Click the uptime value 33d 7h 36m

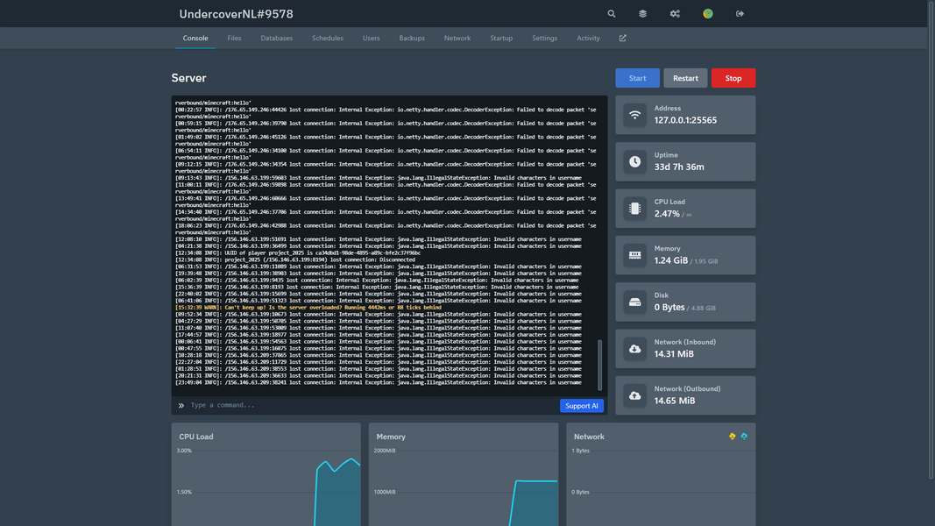[x=679, y=167]
